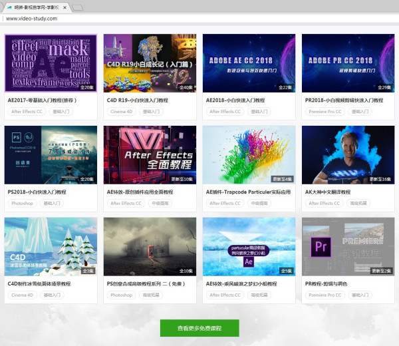399x346 pixels.
Task: Click Photoshop tag under PS2018 course
Action: click(22, 203)
